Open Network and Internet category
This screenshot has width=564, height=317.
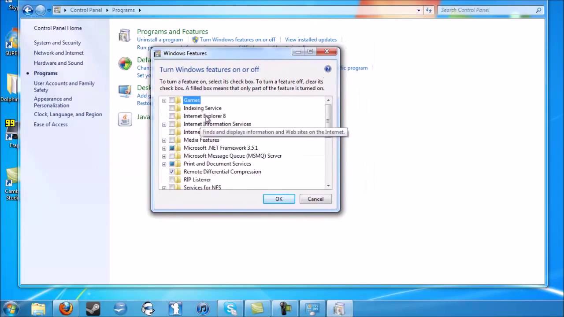pos(59,53)
